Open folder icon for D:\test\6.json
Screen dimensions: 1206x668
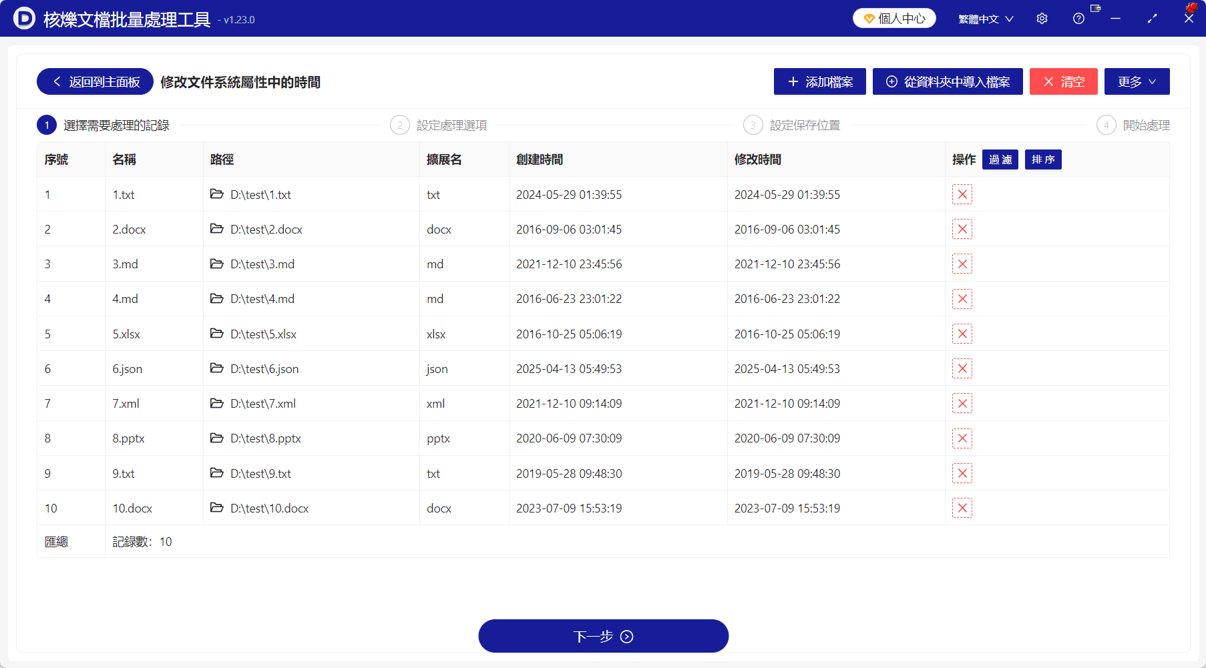pyautogui.click(x=216, y=368)
